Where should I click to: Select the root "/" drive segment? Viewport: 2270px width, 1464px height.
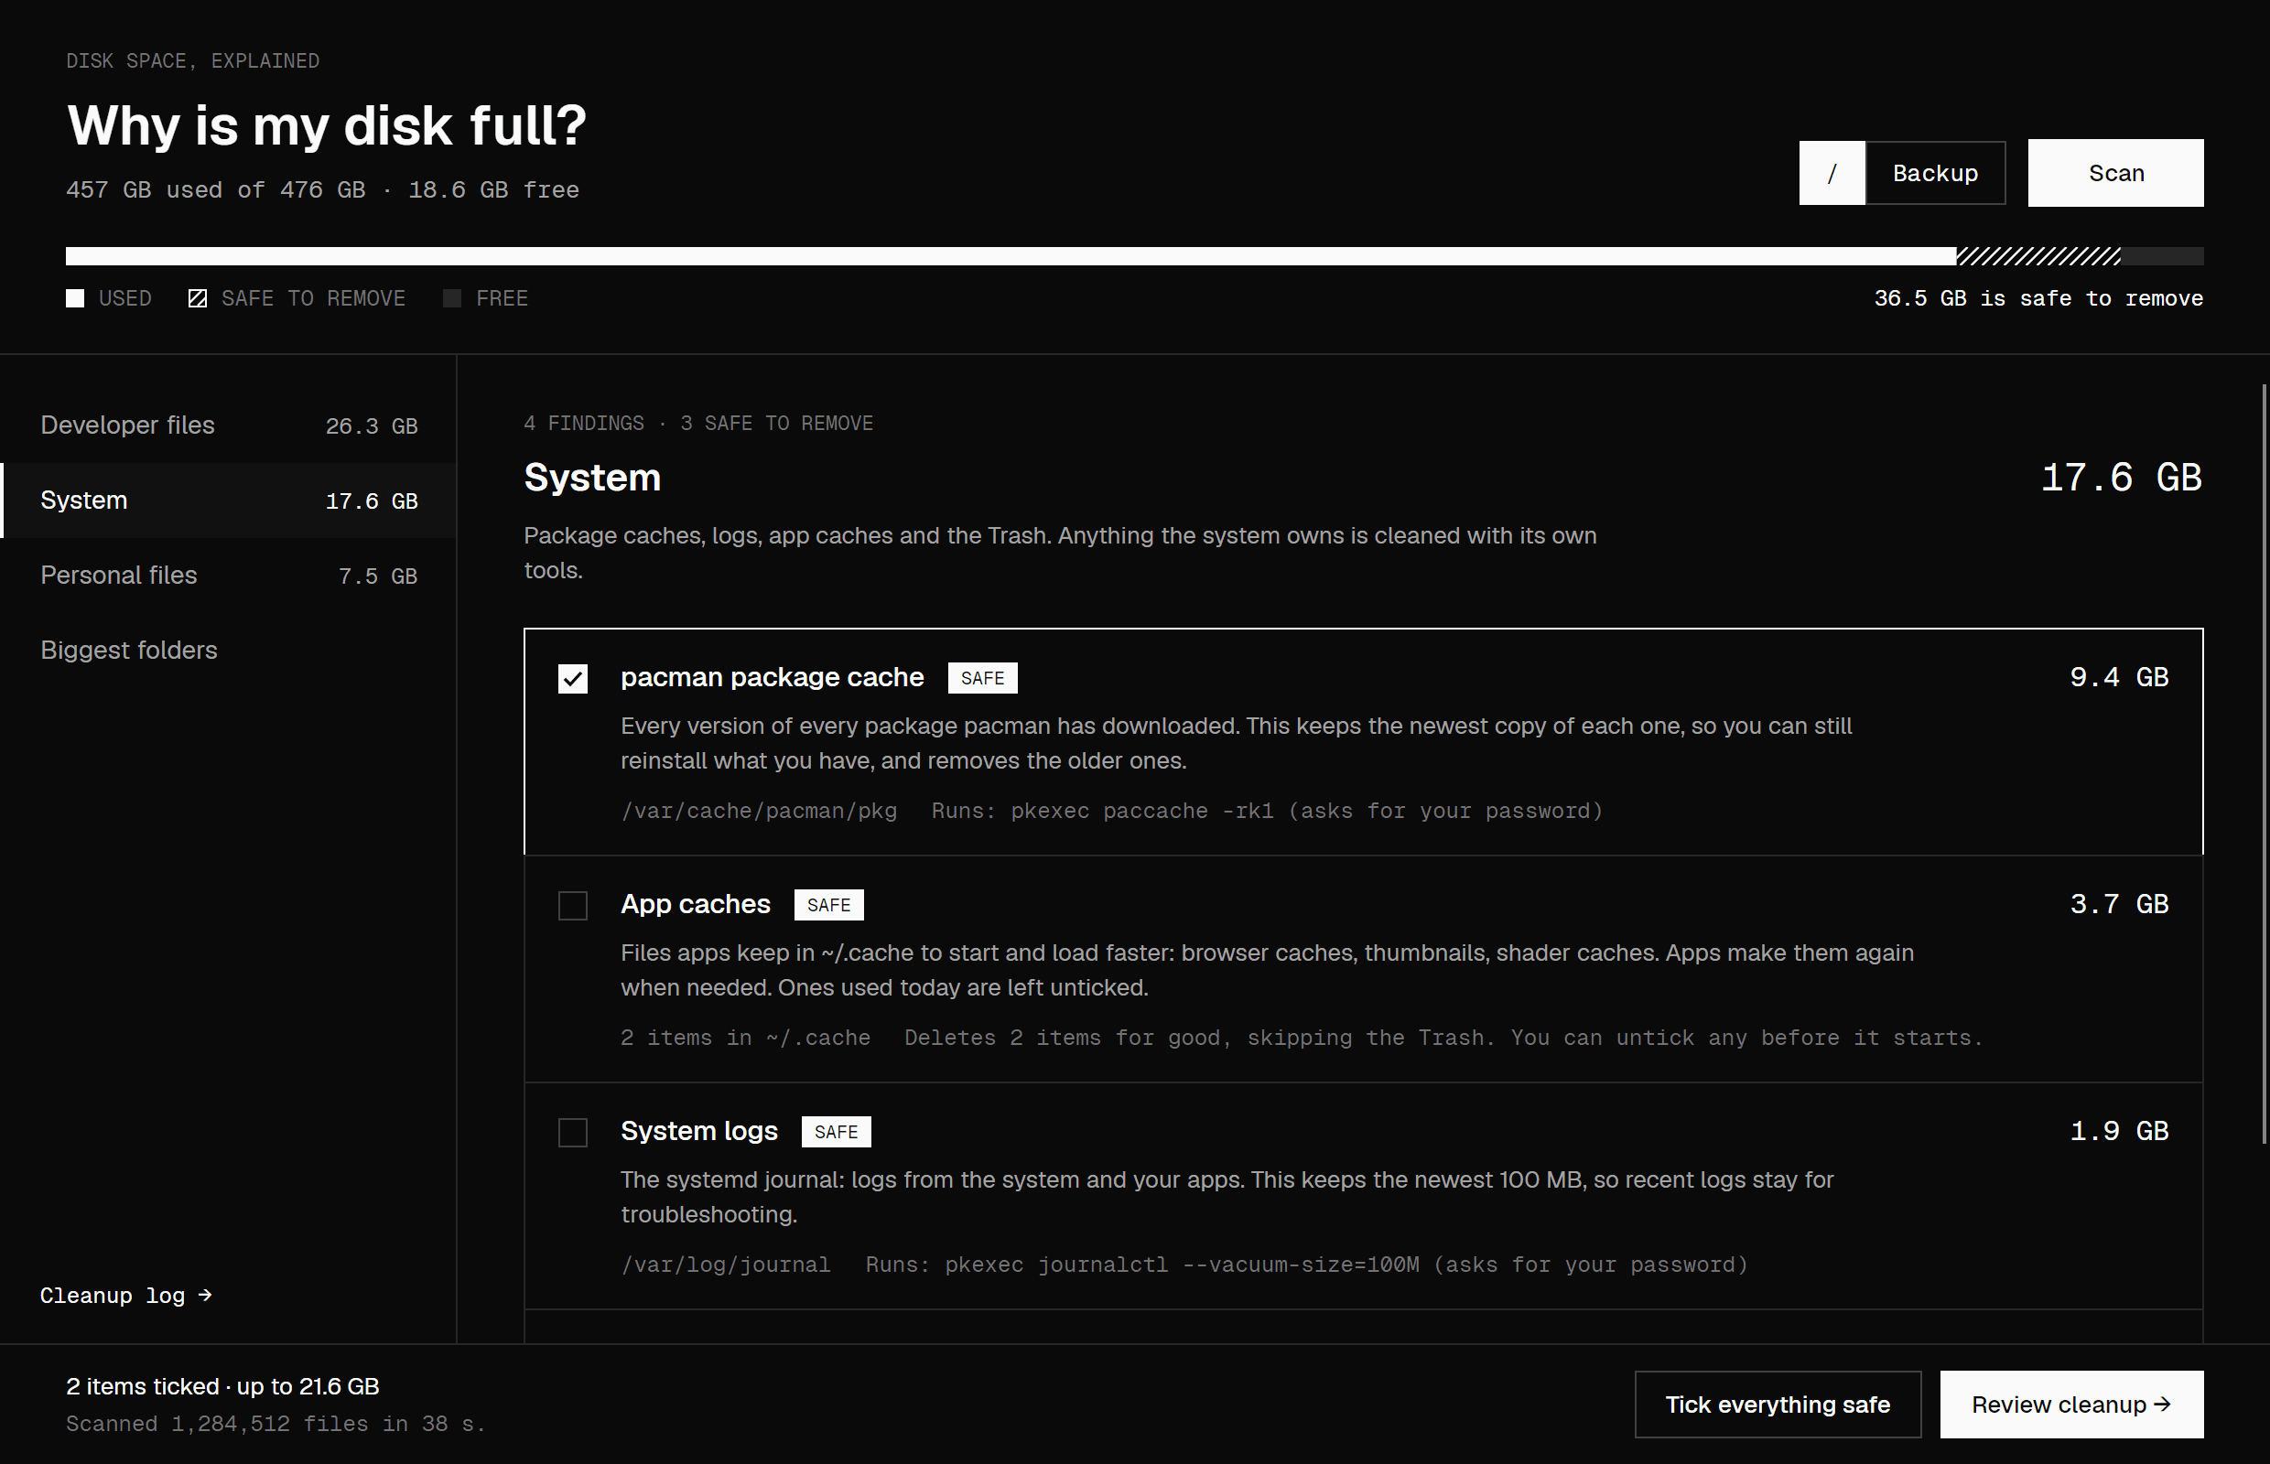tap(1832, 173)
